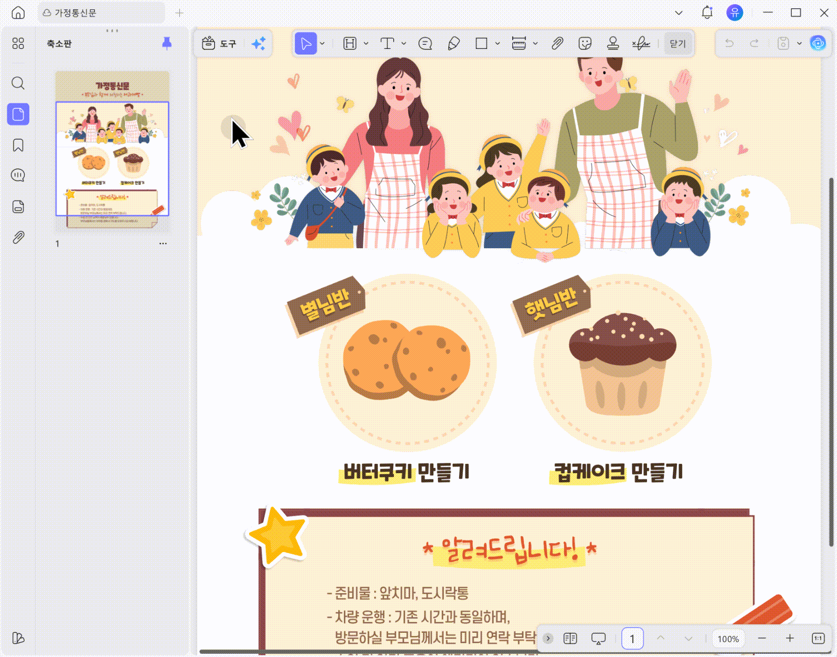Select the cursor selection tool
This screenshot has width=837, height=657.
306,43
